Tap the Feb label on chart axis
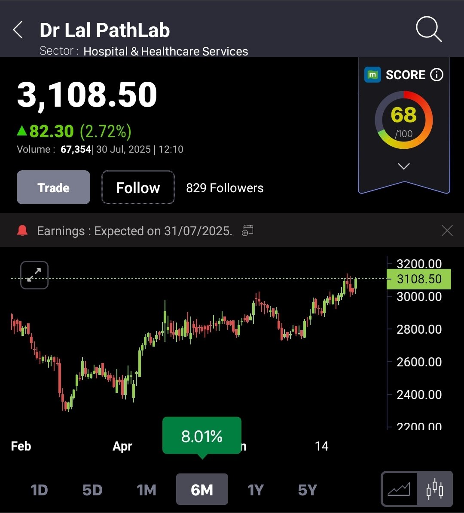This screenshot has height=513, width=464. pos(21,446)
